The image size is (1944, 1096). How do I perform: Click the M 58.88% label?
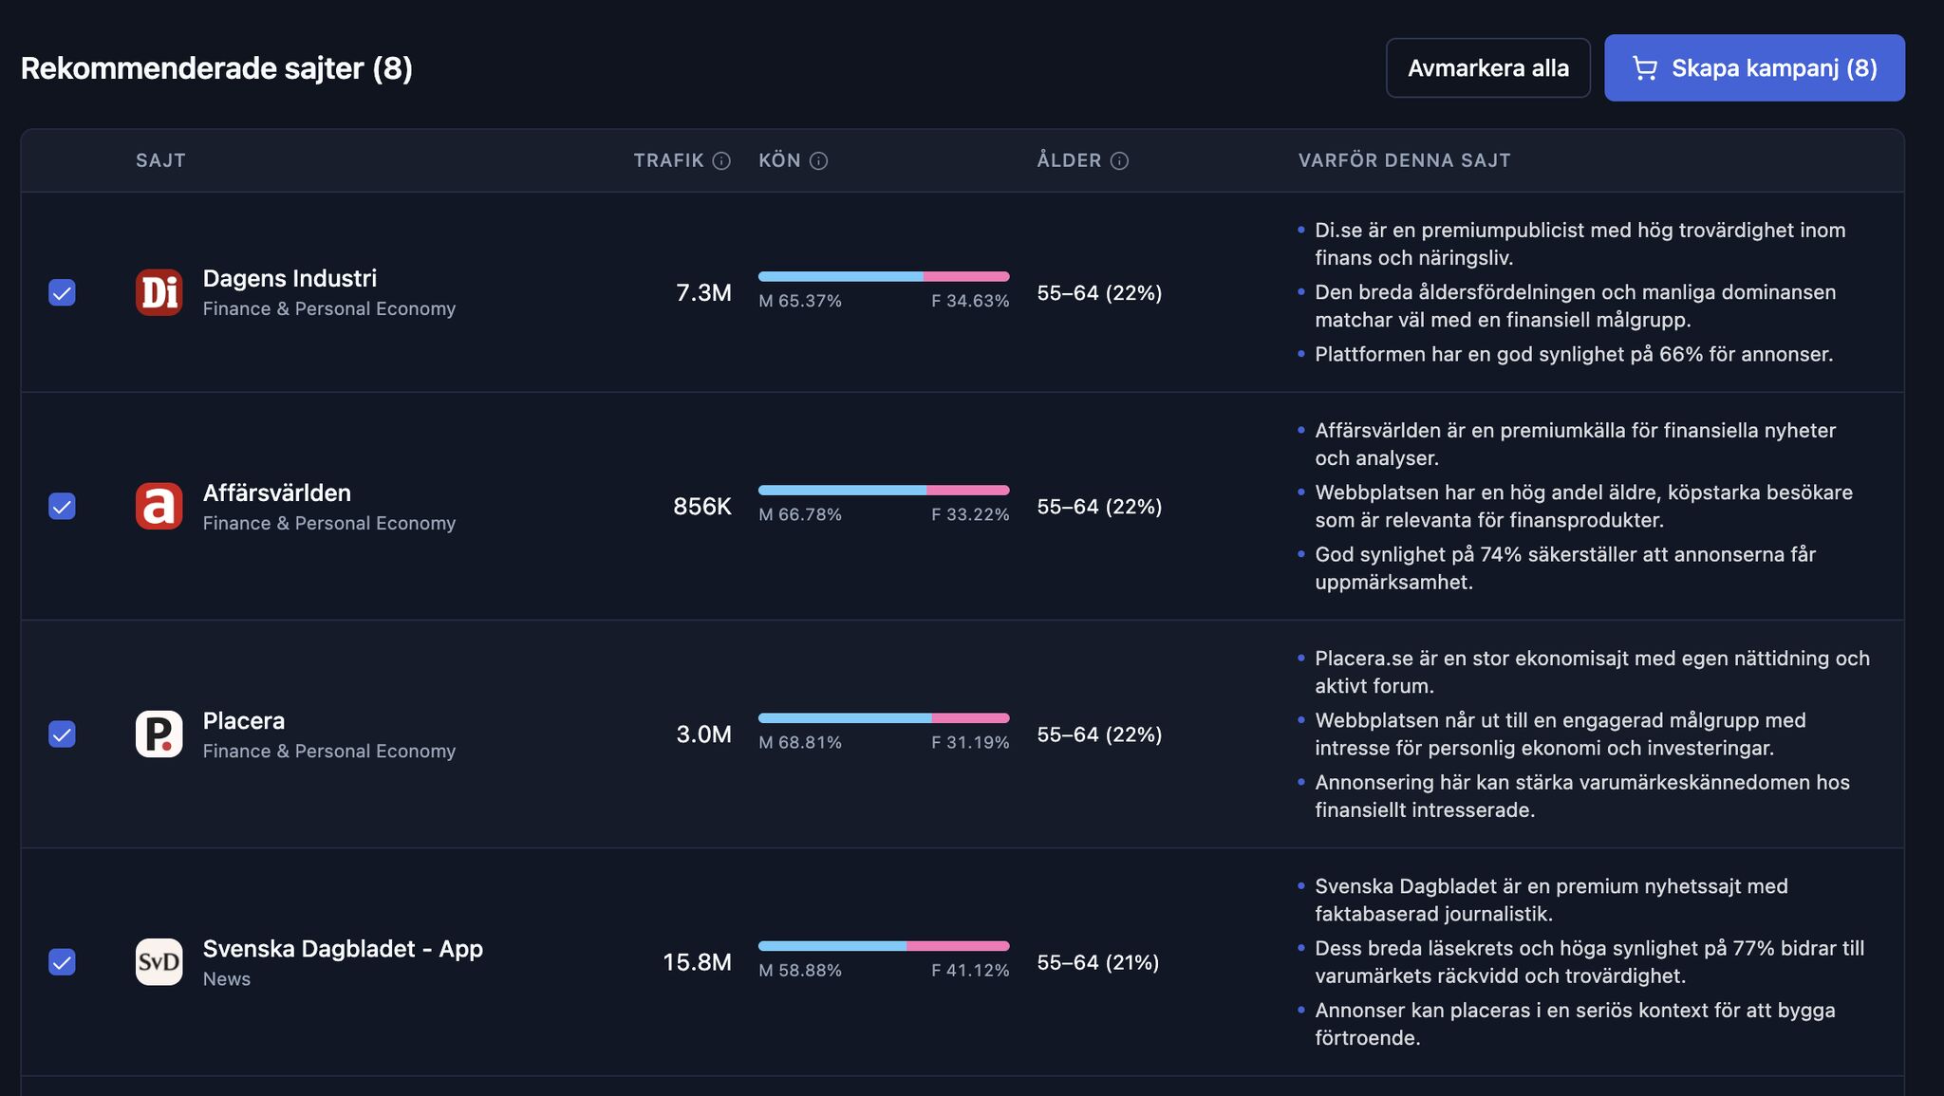(800, 970)
